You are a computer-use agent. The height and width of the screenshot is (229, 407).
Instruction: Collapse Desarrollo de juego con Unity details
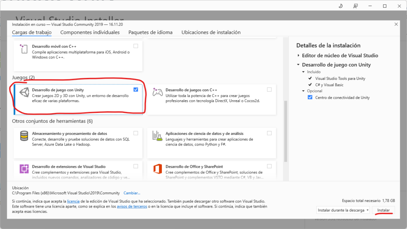(x=298, y=65)
